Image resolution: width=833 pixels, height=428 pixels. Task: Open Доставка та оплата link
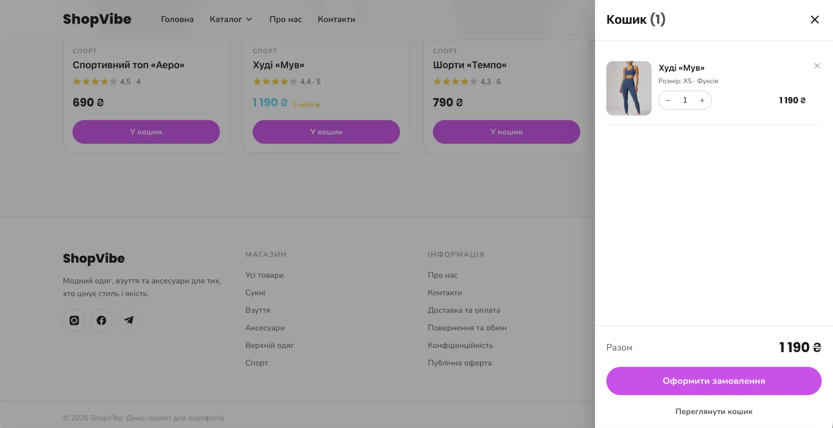tap(464, 310)
